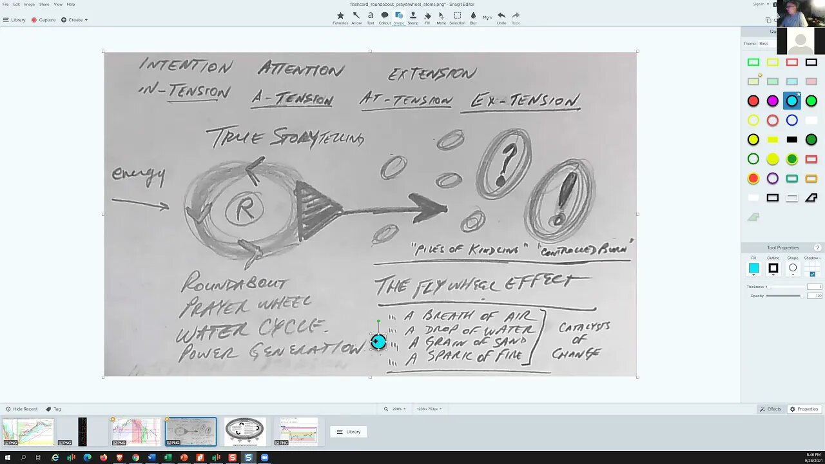
Task: Click the Redo arrow
Action: (516, 18)
